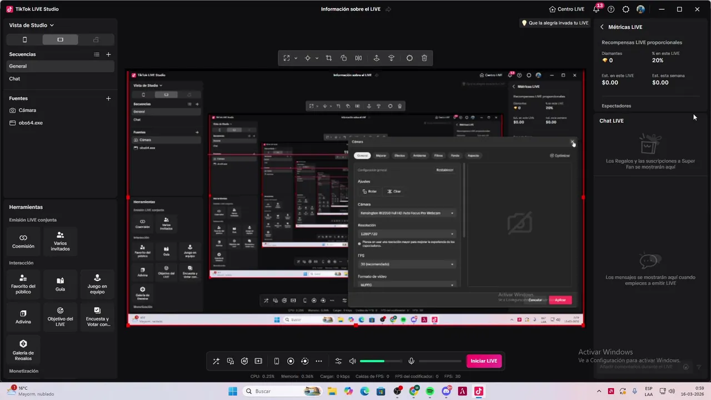Select the Crop tool in source toolbar
711x400 pixels.
pyautogui.click(x=329, y=58)
